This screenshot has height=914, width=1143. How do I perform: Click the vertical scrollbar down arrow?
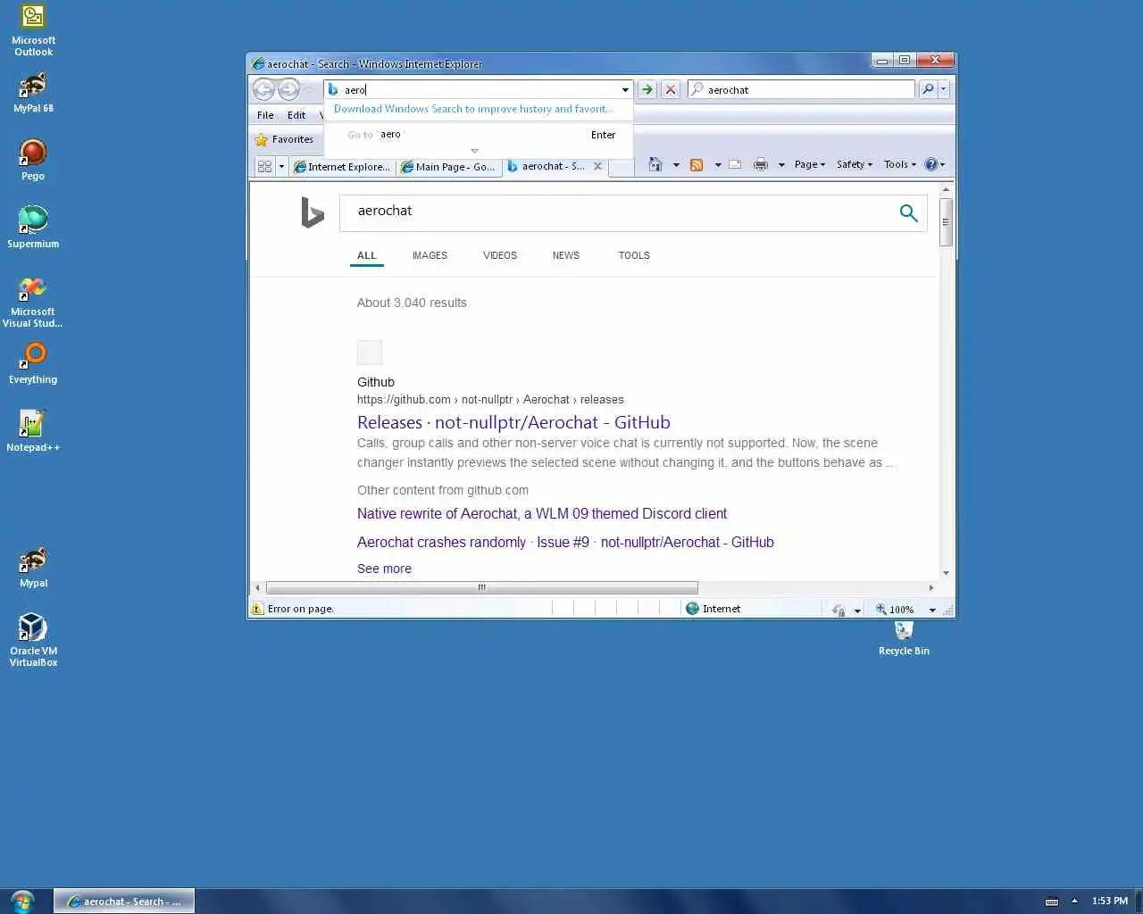coord(946,573)
